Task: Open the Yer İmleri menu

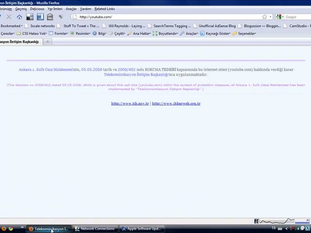Action: point(55,9)
